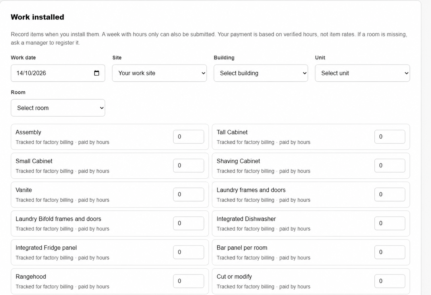Click the 'Cut or modify' label
The width and height of the screenshot is (431, 295).
[234, 277]
